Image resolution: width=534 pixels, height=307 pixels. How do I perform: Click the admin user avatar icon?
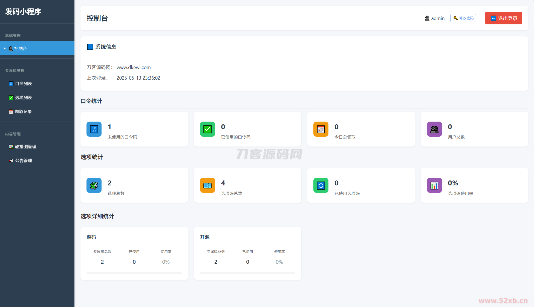pyautogui.click(x=427, y=18)
